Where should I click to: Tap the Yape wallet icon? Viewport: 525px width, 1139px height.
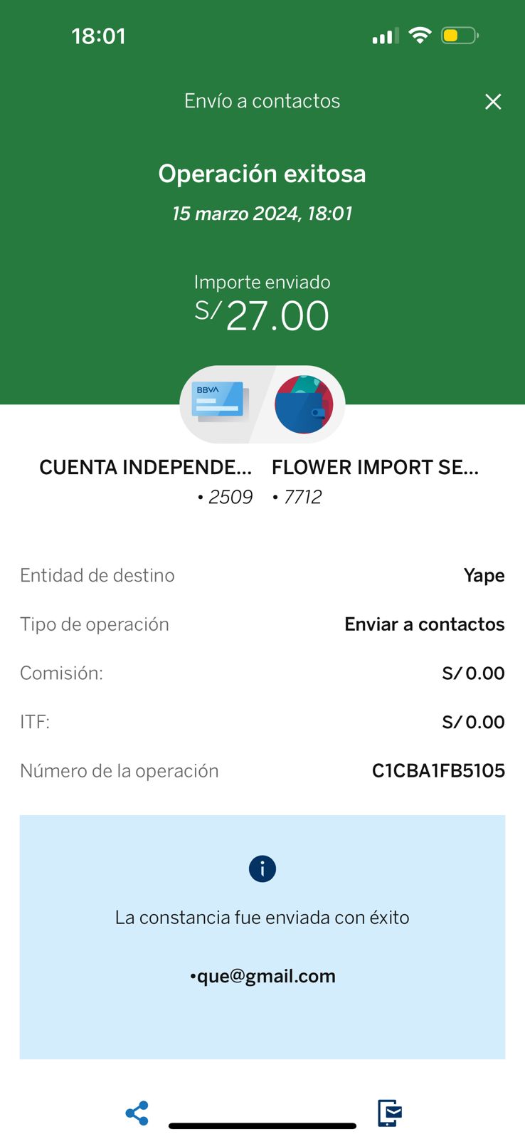coord(304,404)
